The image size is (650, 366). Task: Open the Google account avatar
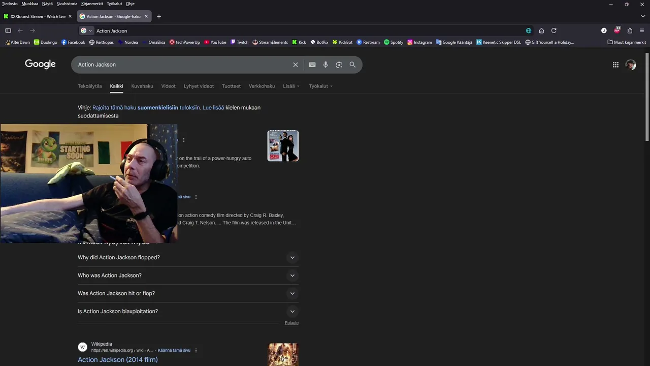tap(631, 65)
